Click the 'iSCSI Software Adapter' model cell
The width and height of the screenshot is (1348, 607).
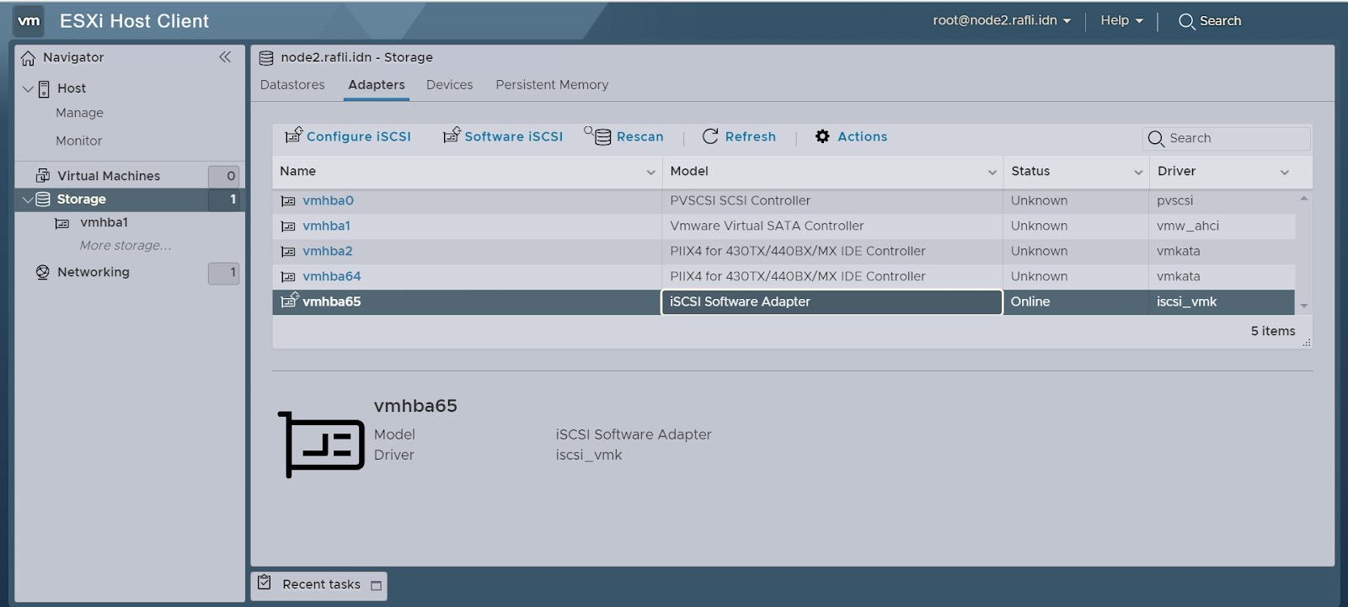click(x=832, y=302)
